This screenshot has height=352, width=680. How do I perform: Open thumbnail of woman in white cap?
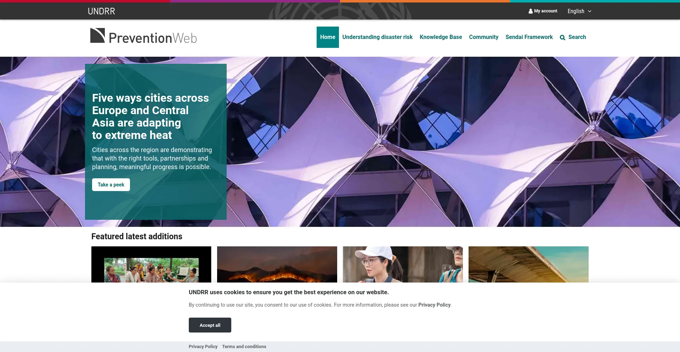(x=403, y=264)
